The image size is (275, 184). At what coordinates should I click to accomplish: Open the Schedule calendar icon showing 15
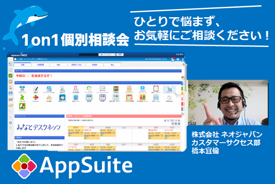coord(22,89)
